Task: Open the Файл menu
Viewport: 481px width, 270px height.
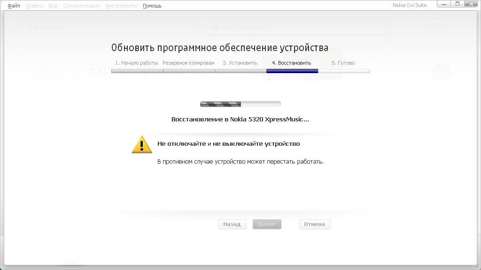Action: point(14,6)
